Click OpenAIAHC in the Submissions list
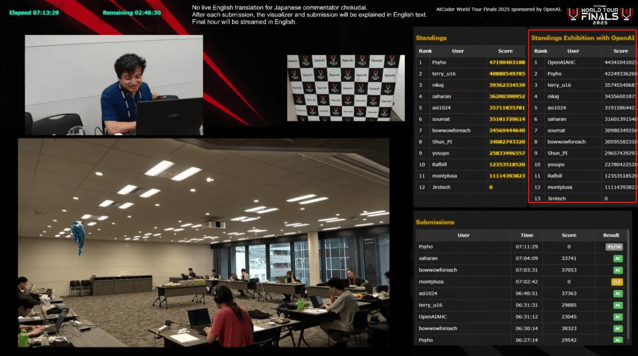Screen dimensions: 638x356 (432, 316)
